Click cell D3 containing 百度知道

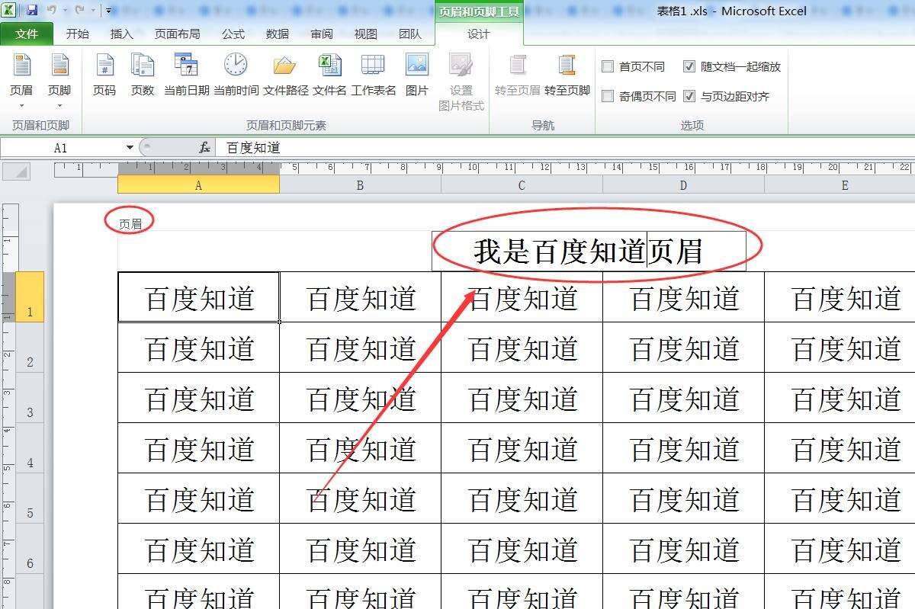click(683, 398)
